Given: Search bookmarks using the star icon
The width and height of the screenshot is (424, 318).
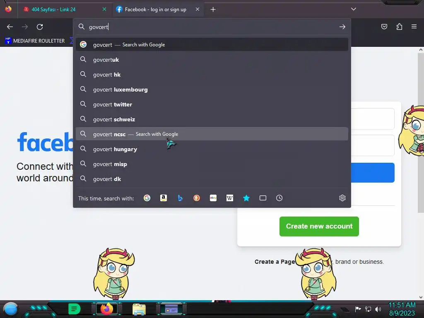Looking at the screenshot, I should tap(246, 198).
